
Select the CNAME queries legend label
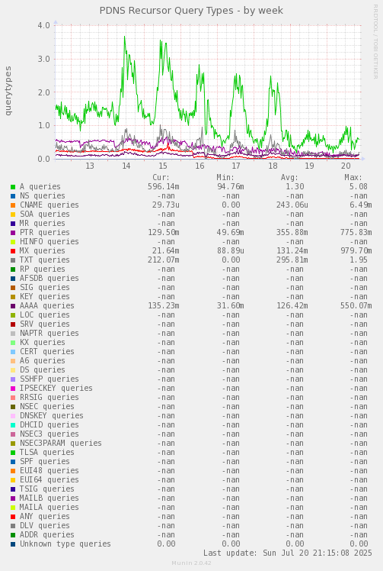(x=49, y=205)
